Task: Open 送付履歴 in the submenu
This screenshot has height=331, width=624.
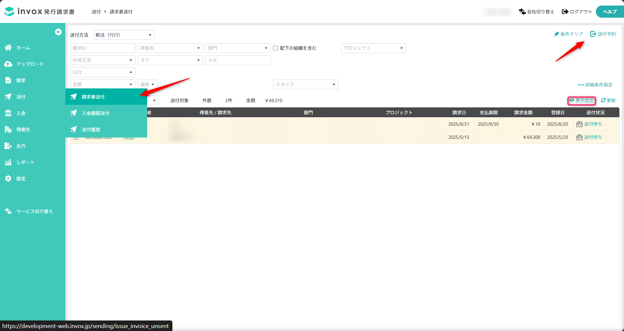Action: pos(91,130)
